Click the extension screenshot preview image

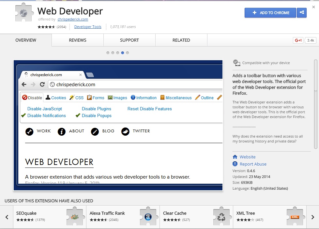[x=118, y=125]
